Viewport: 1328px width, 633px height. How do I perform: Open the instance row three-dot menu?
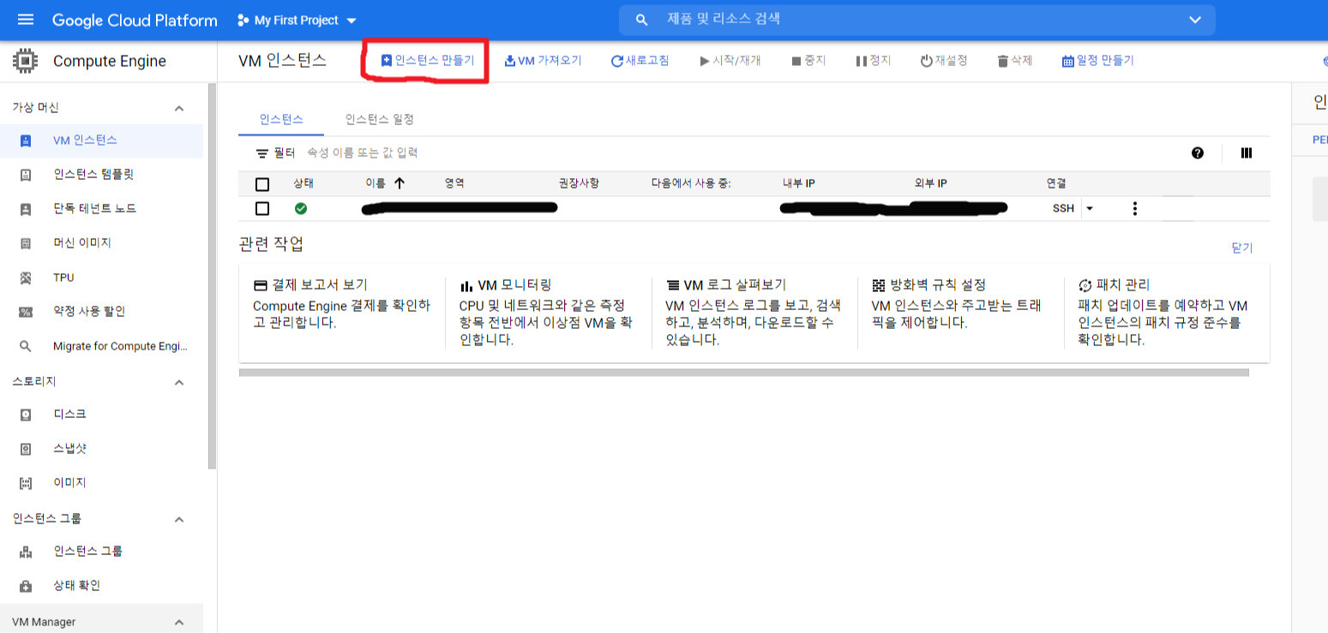click(x=1135, y=208)
